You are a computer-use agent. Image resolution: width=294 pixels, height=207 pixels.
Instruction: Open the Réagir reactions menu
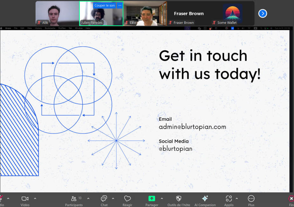pos(127,201)
